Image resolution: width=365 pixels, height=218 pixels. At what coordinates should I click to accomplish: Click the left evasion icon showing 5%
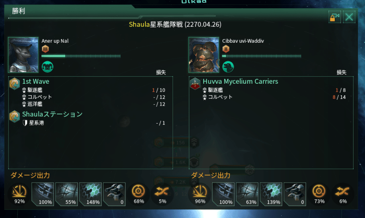click(x=162, y=194)
